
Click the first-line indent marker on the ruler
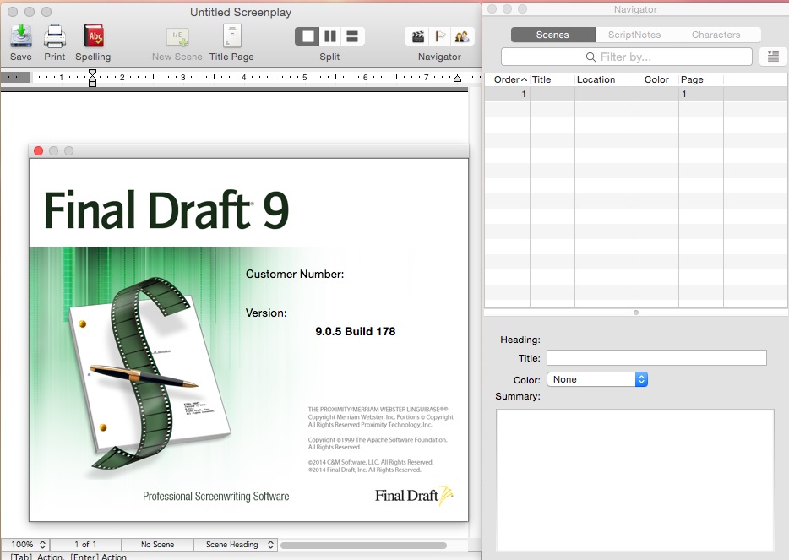click(x=93, y=73)
